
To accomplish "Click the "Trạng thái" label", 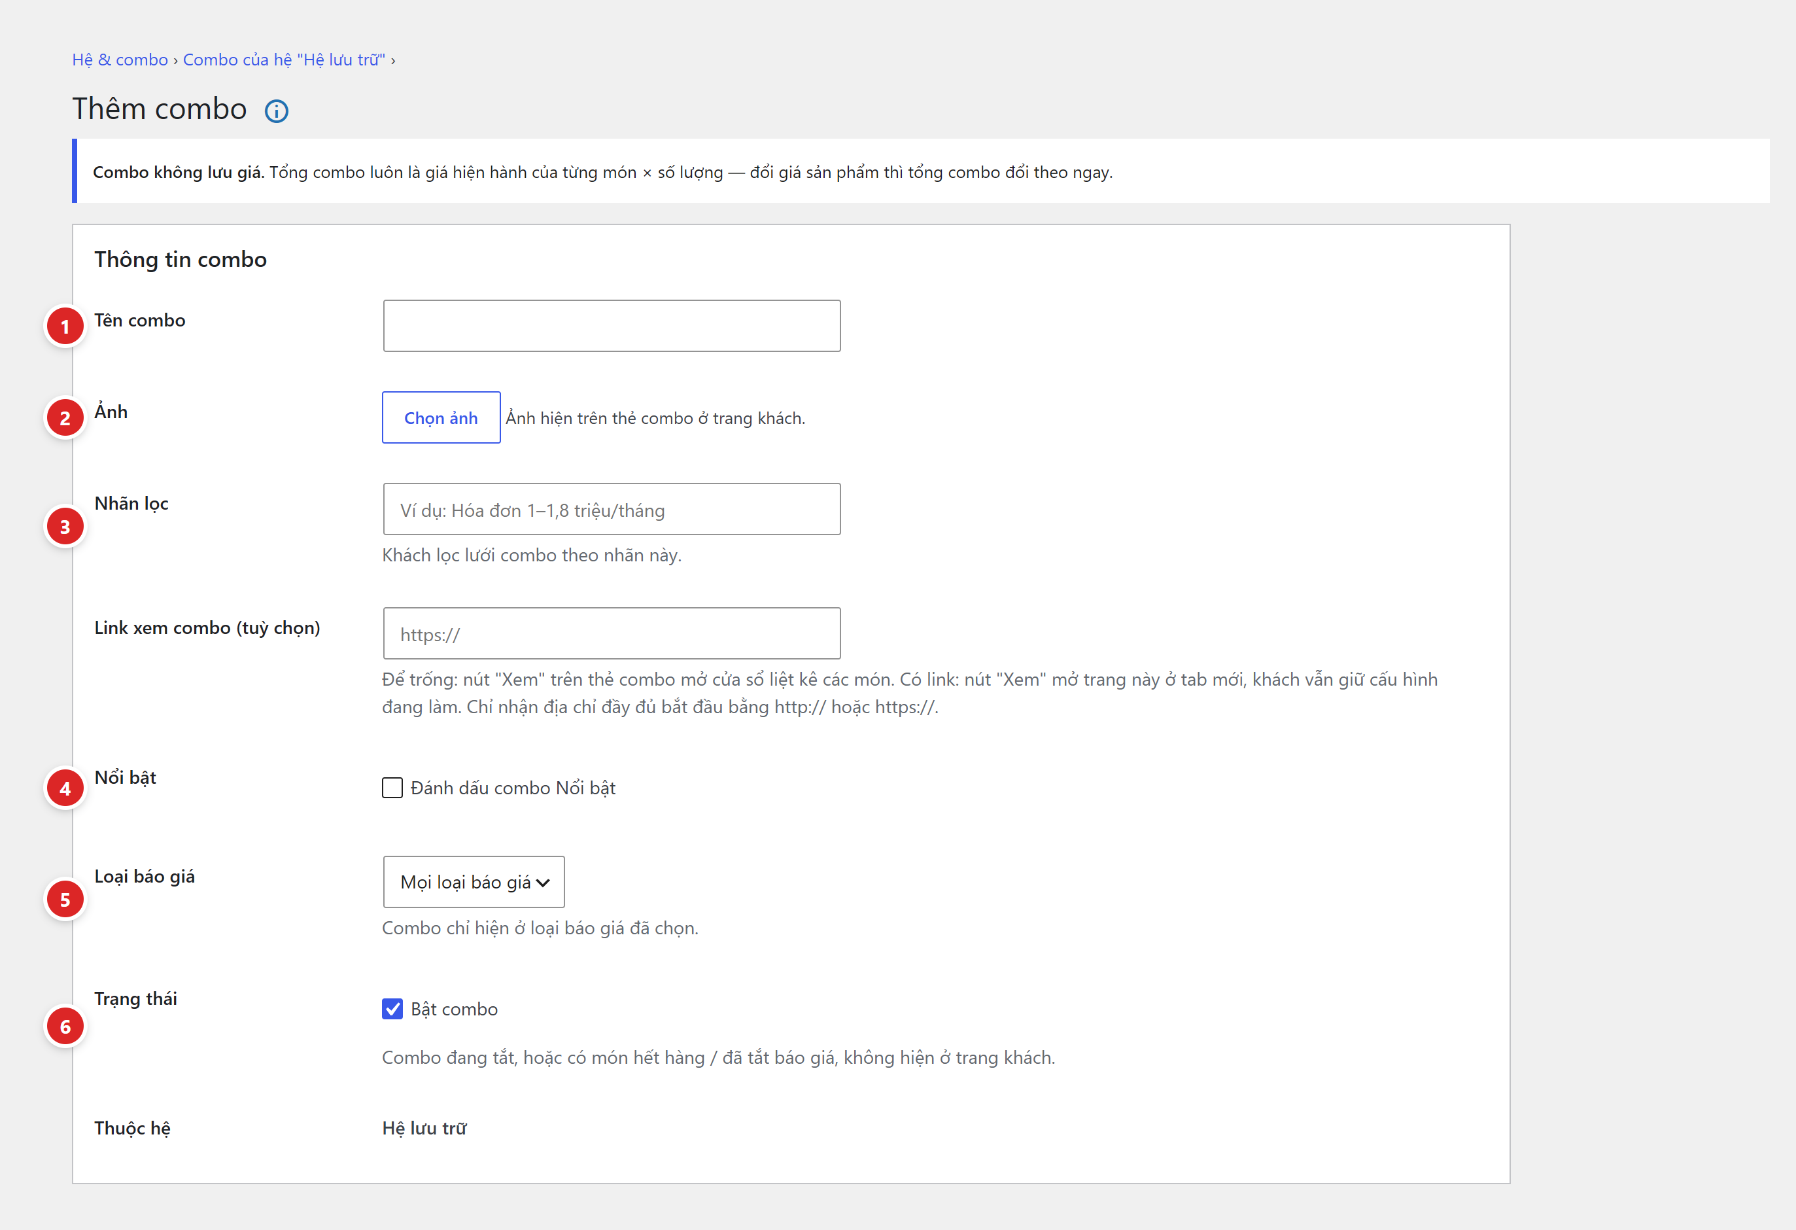I will tap(136, 999).
